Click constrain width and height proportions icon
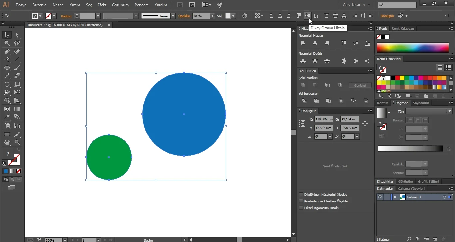455x242 pixels. pos(365,123)
